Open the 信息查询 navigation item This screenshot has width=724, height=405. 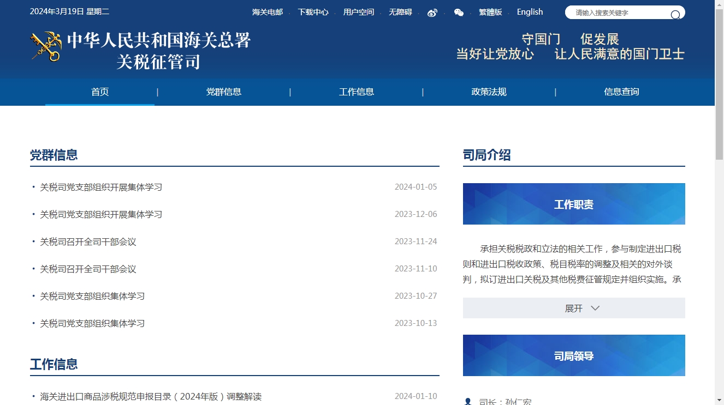click(621, 92)
